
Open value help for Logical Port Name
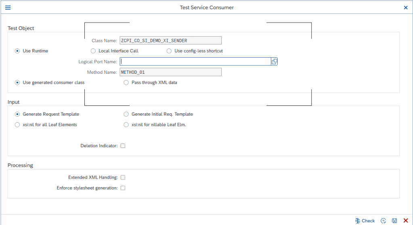(274, 62)
